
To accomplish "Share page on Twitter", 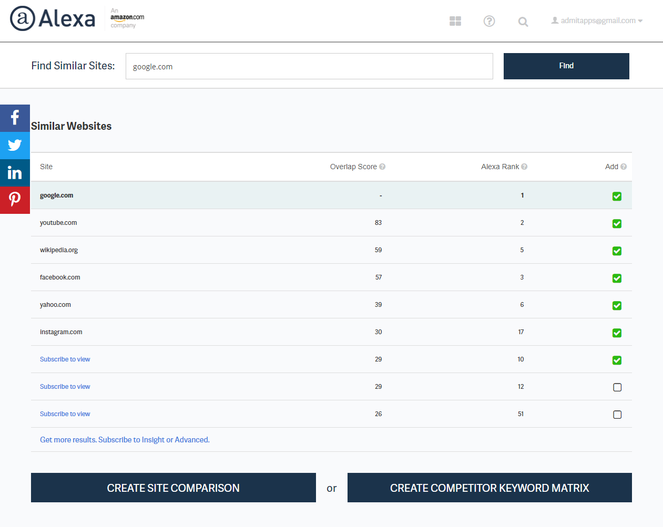I will [x=15, y=145].
